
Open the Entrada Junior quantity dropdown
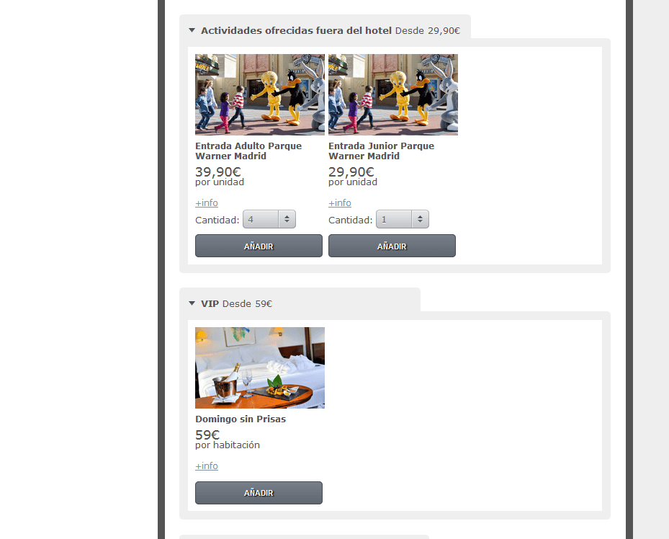[x=403, y=219]
